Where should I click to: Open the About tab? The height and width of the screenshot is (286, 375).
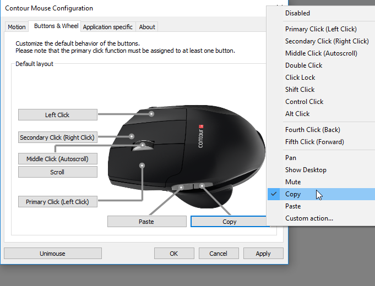pos(147,27)
